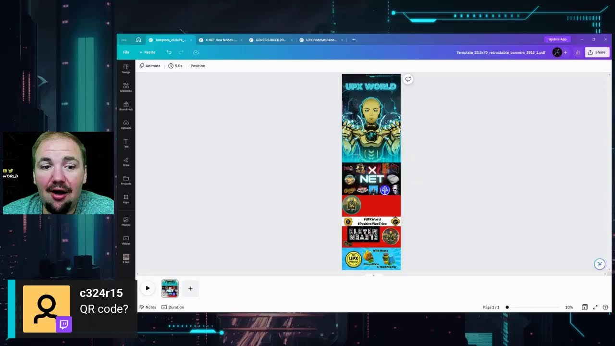Open the Uploads panel
This screenshot has width=615, height=346.
tap(126, 125)
